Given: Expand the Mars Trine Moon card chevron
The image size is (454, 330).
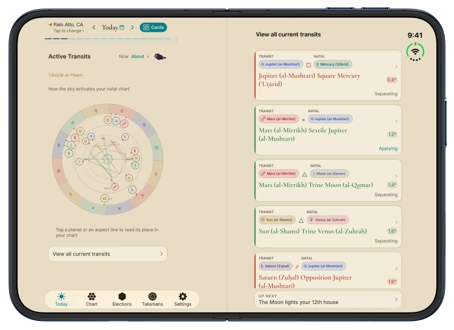Looking at the screenshot, I should (396, 176).
